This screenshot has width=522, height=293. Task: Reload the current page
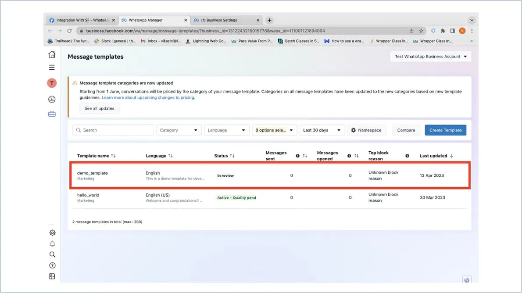(69, 31)
